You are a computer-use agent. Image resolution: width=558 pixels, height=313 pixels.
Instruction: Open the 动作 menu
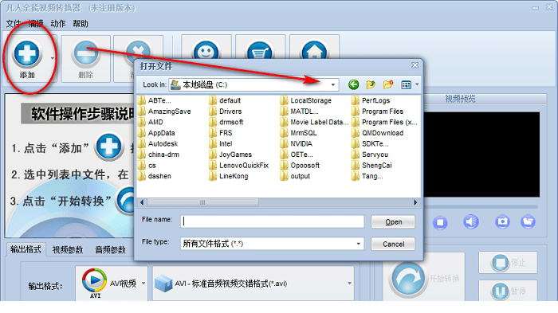click(58, 24)
